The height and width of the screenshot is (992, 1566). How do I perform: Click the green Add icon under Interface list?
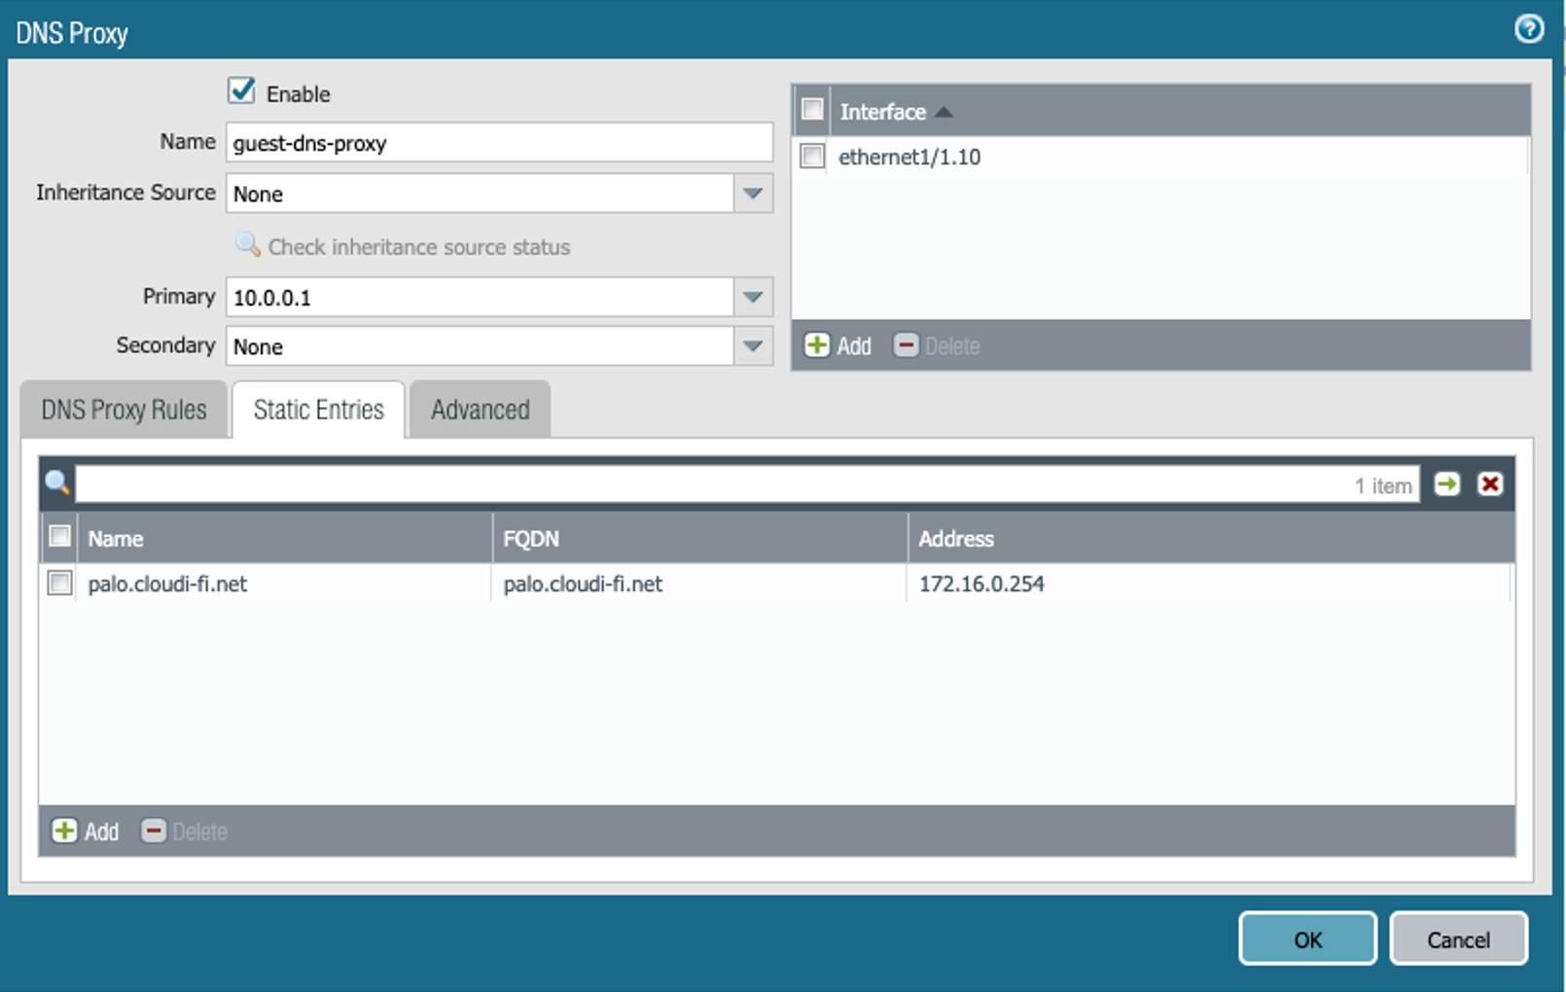[817, 345]
